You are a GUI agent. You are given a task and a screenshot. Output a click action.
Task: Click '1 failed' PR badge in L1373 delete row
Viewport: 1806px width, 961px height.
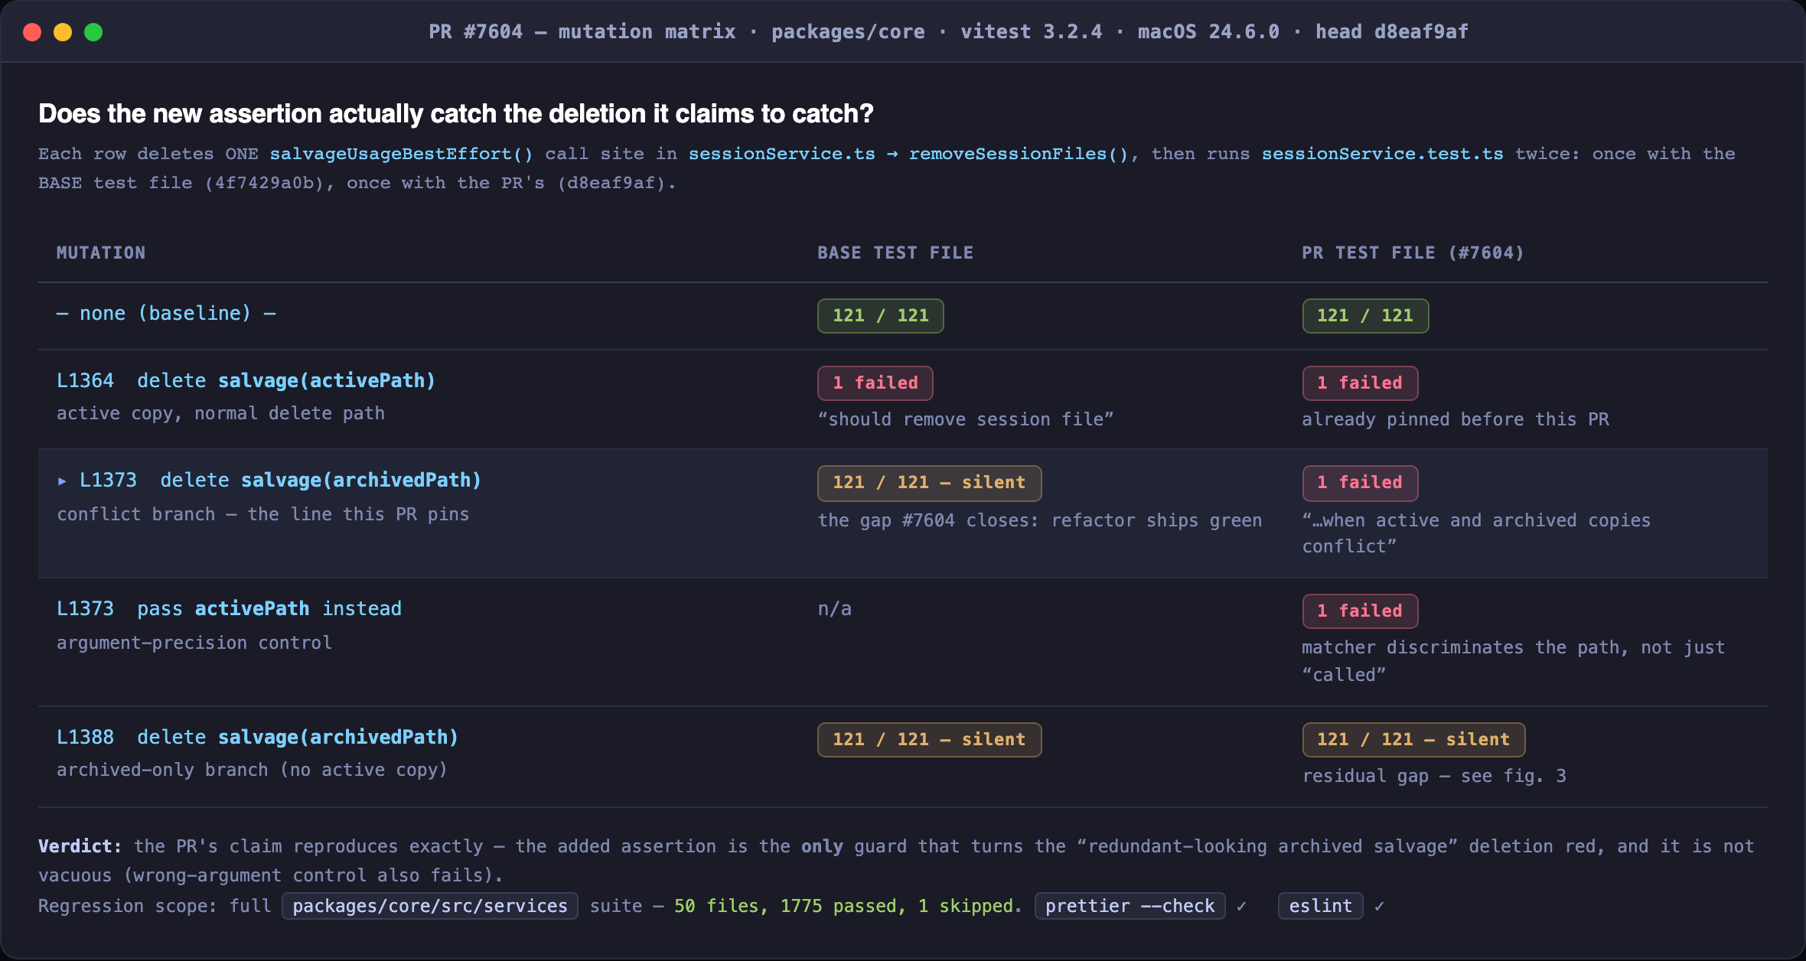pyautogui.click(x=1360, y=483)
